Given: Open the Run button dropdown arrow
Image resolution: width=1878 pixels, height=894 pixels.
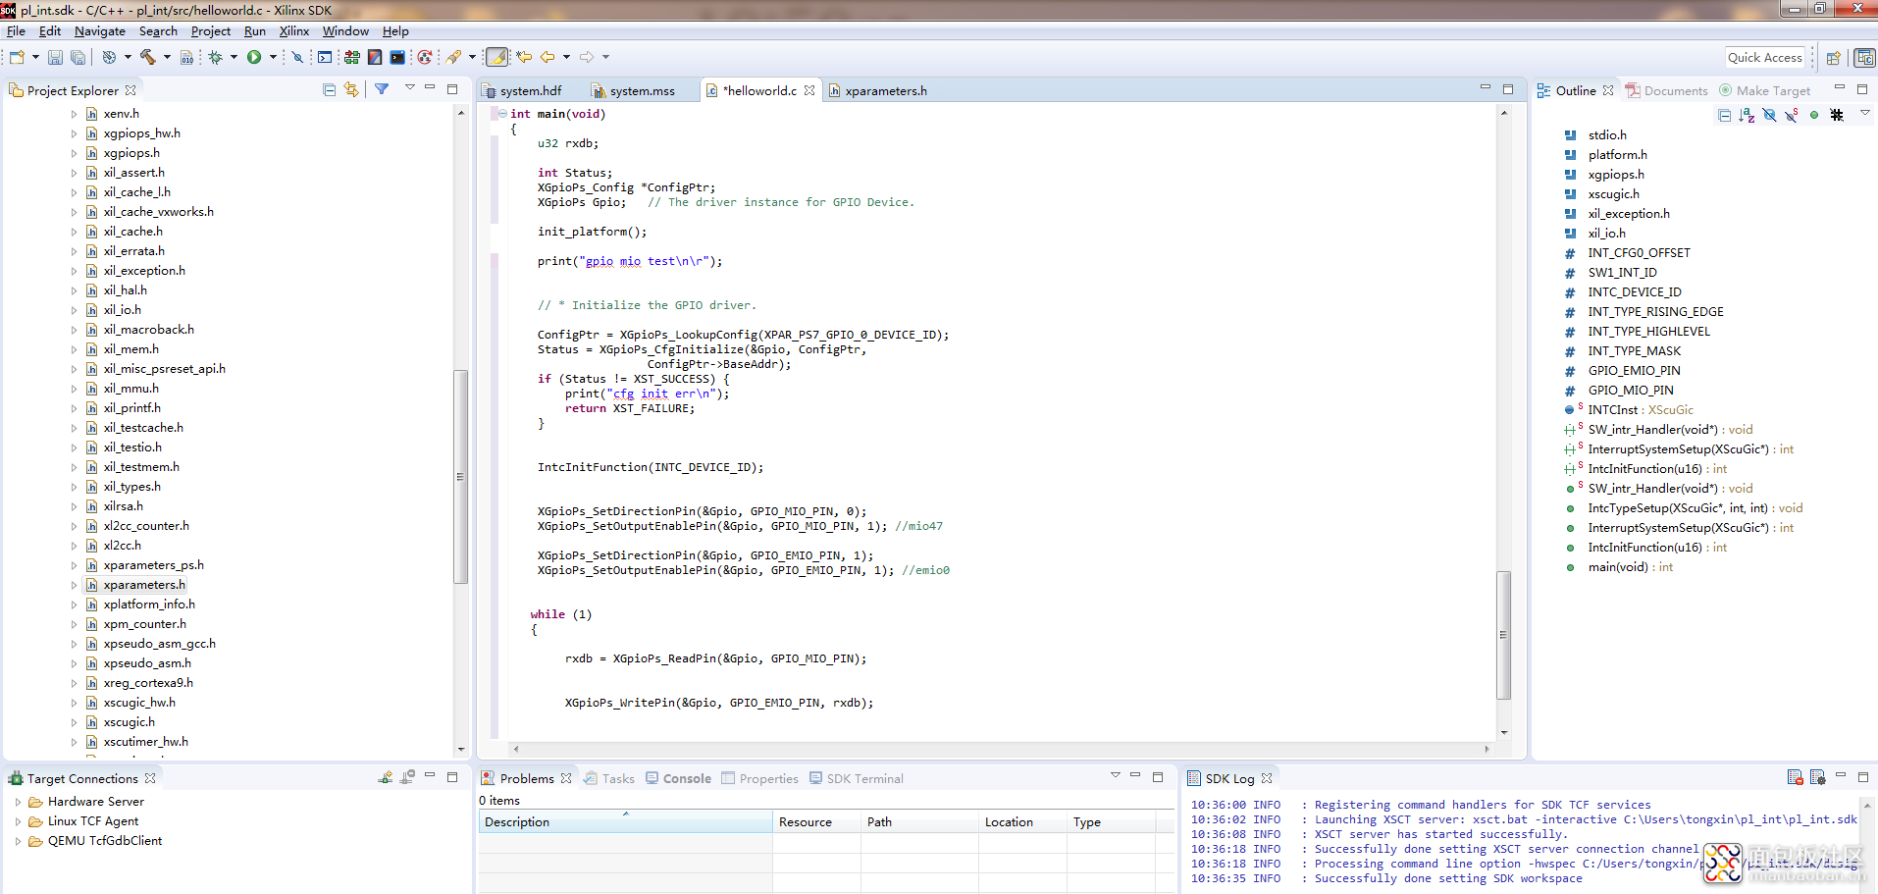Looking at the screenshot, I should point(273,58).
